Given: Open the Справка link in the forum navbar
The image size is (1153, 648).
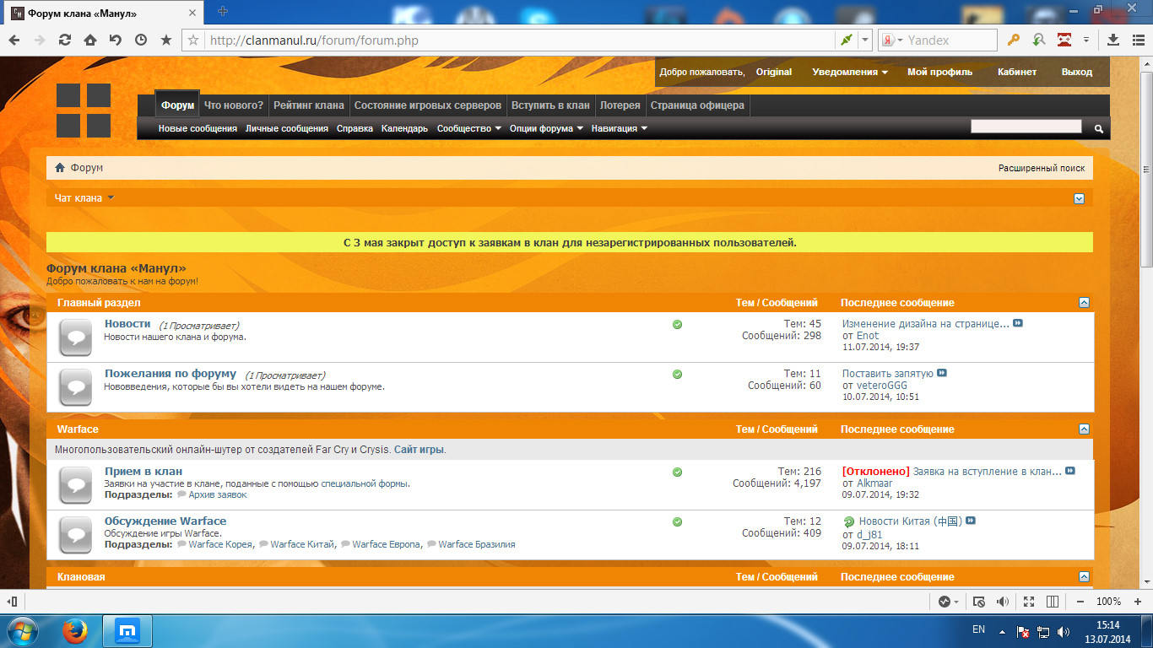Looking at the screenshot, I should (x=355, y=128).
